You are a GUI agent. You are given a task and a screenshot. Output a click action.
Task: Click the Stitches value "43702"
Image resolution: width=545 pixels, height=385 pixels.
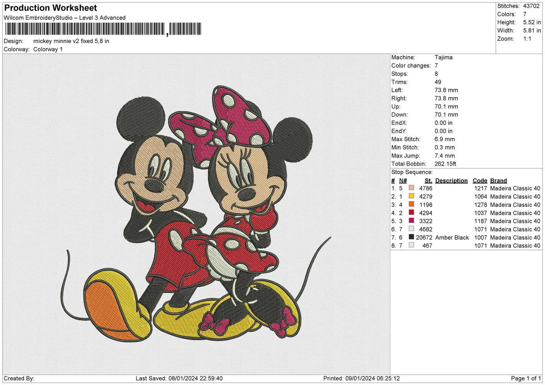(x=532, y=6)
